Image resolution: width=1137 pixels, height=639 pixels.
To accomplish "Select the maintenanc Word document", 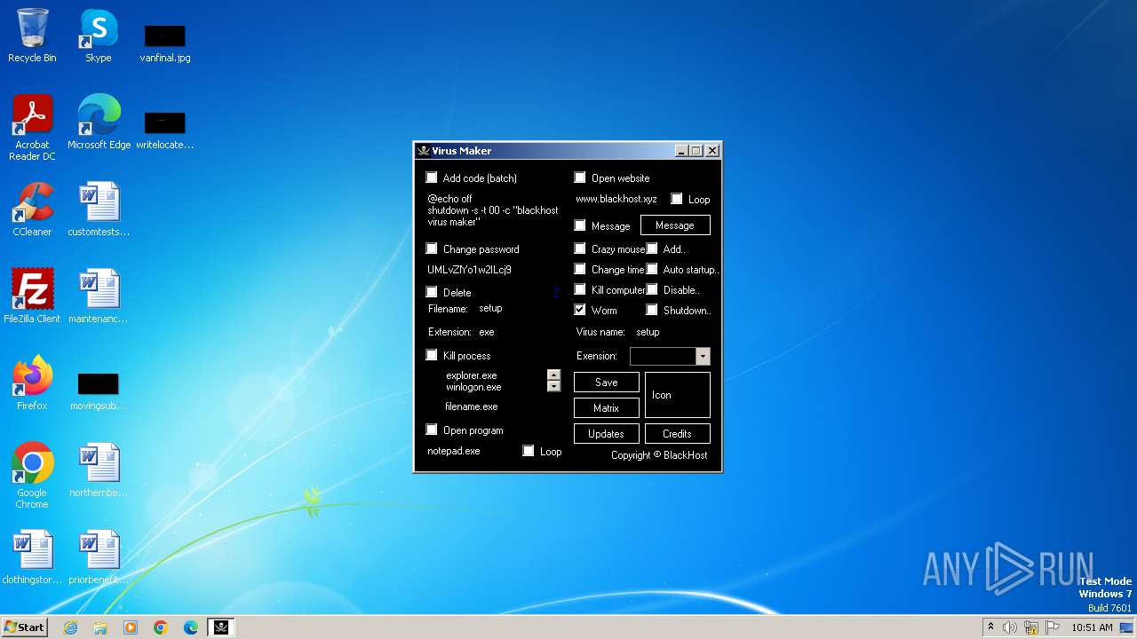I will 99,296.
